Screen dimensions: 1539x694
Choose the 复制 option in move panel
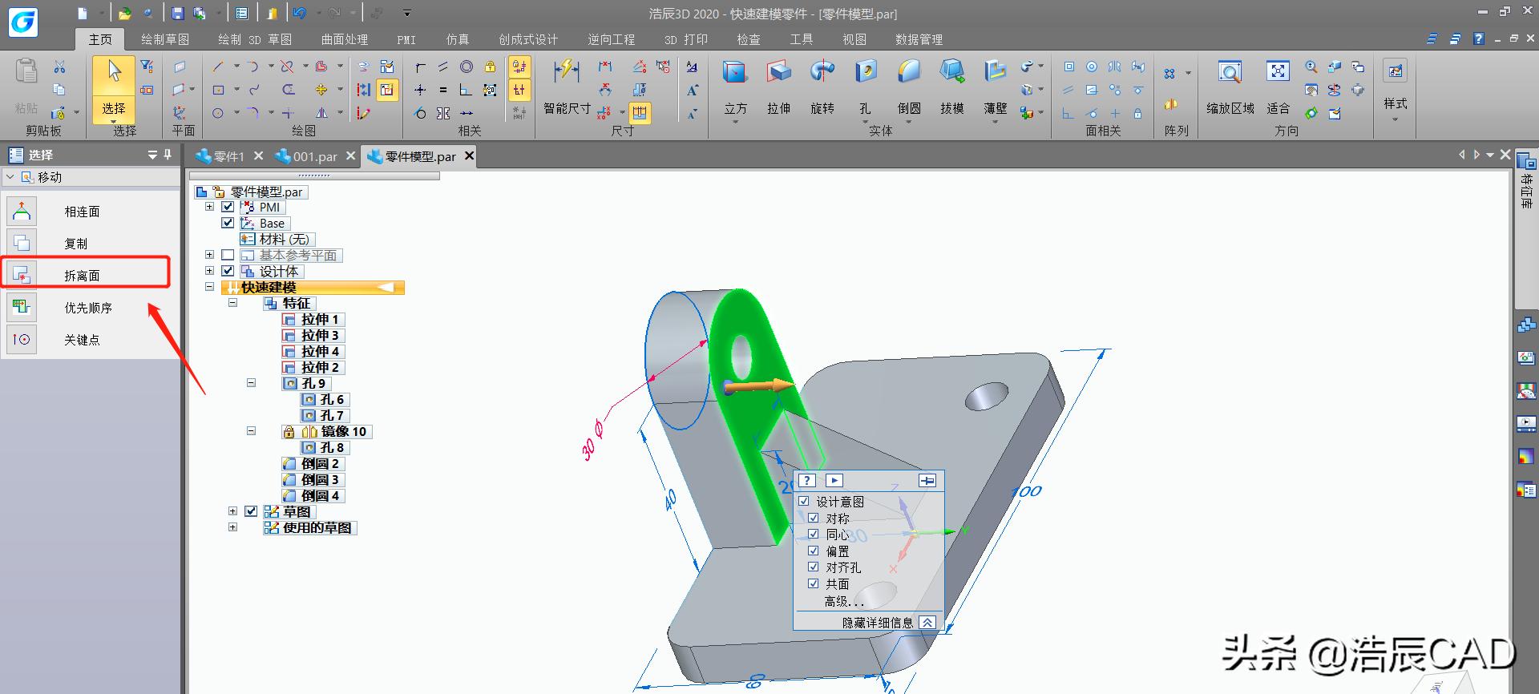tap(75, 244)
